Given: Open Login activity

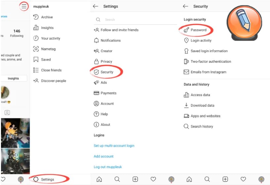Looking at the screenshot, I should (x=198, y=40).
